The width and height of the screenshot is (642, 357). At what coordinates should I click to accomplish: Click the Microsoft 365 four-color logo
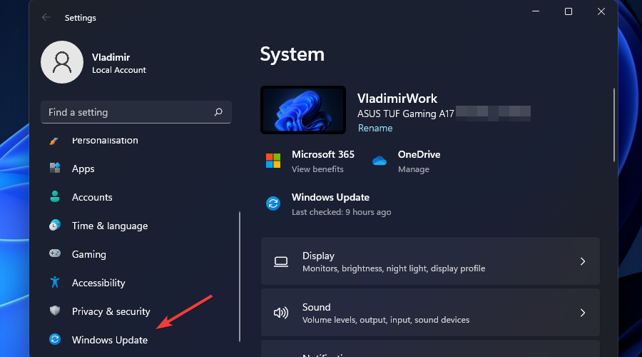coord(273,161)
